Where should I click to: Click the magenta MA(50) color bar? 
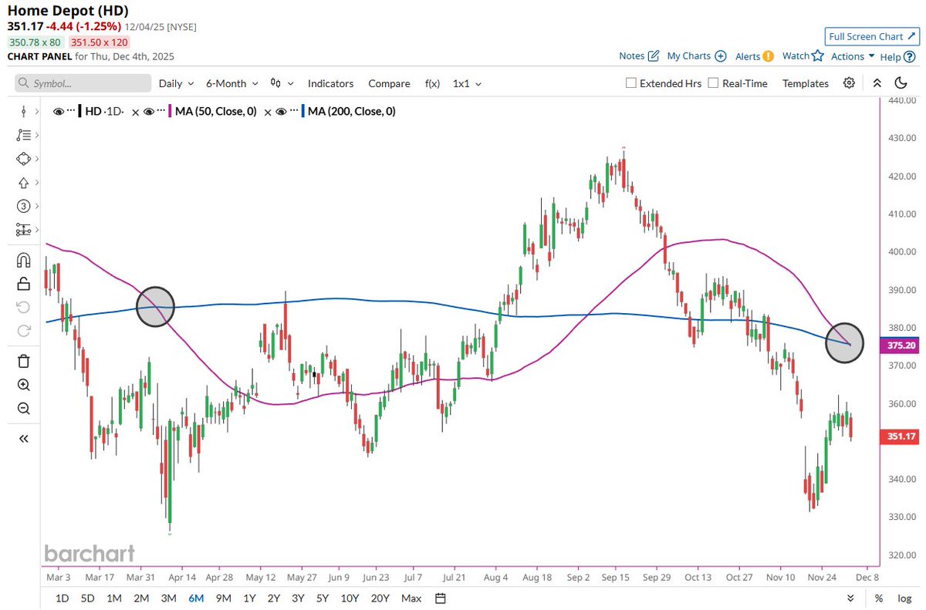point(168,111)
